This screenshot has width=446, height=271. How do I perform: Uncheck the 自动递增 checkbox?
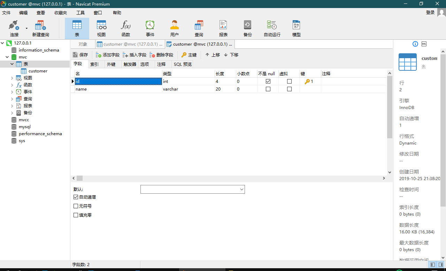76,197
